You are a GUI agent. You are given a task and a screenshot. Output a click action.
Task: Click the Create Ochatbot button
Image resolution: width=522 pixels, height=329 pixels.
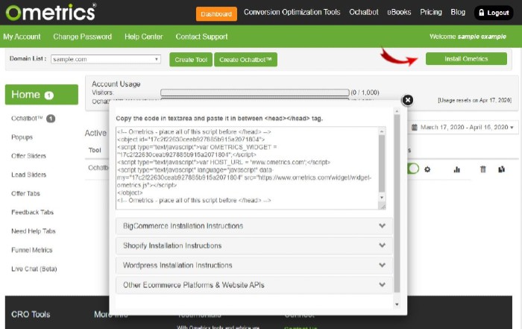click(x=245, y=60)
